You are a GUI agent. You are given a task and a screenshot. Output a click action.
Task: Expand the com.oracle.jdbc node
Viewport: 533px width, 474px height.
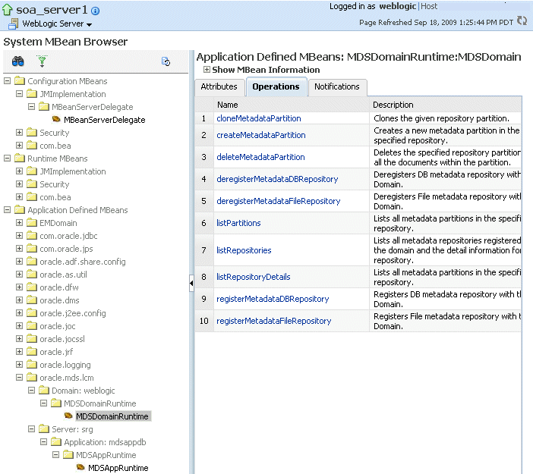[x=20, y=236]
